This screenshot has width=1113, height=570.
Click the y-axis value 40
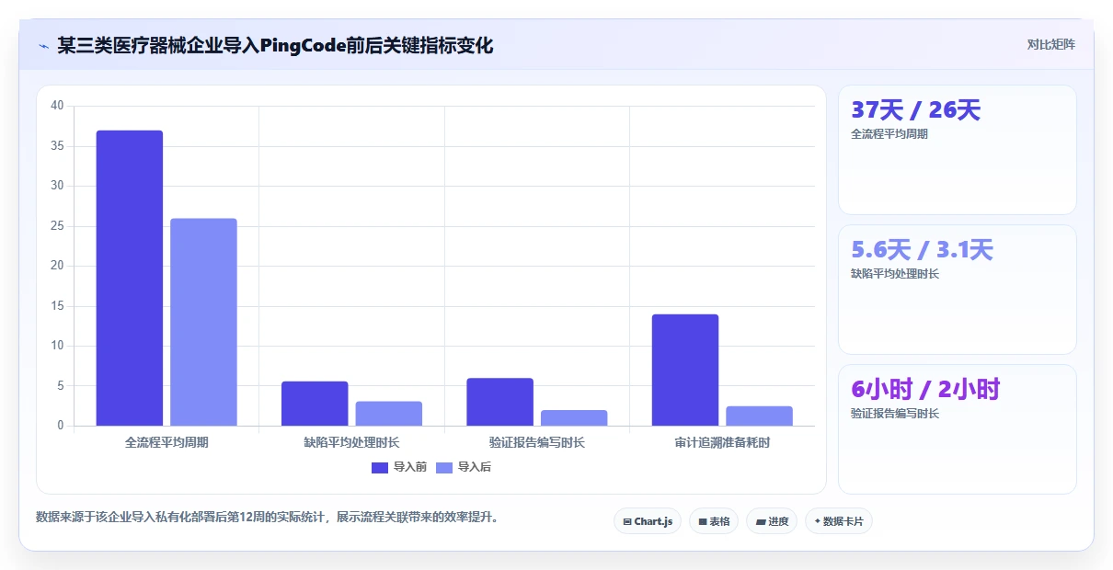coord(57,106)
